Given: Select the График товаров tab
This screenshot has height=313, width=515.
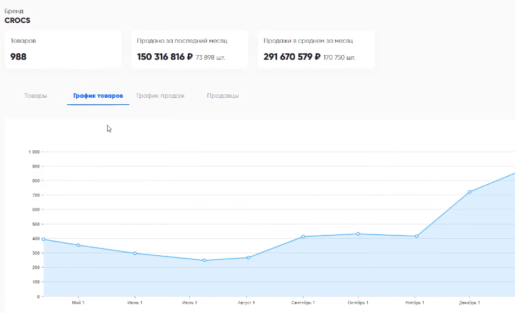Looking at the screenshot, I should [98, 96].
